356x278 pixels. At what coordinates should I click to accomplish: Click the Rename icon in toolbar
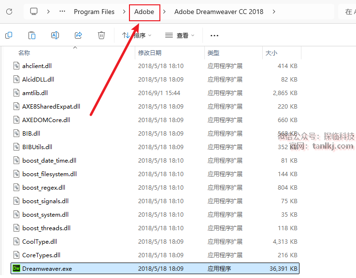(x=55, y=35)
